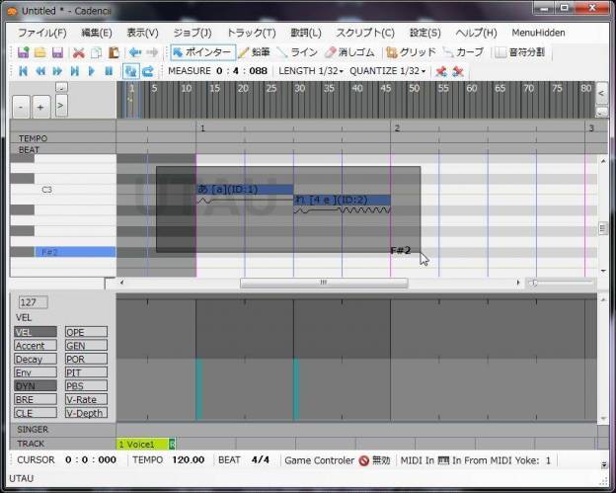Click the > button beside plus
The image size is (616, 493).
point(61,106)
